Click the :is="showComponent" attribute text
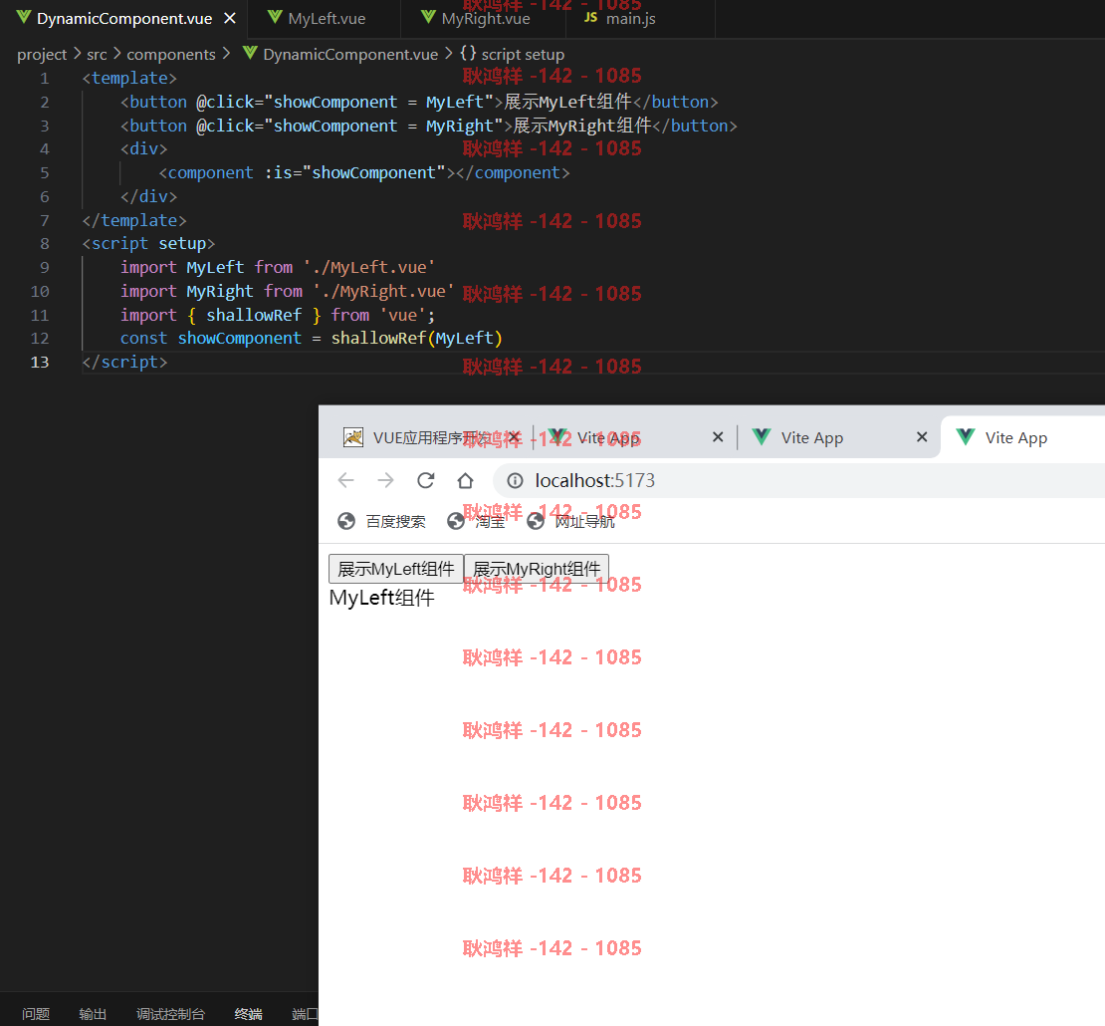Screen dimensions: 1105x1026 tap(355, 172)
